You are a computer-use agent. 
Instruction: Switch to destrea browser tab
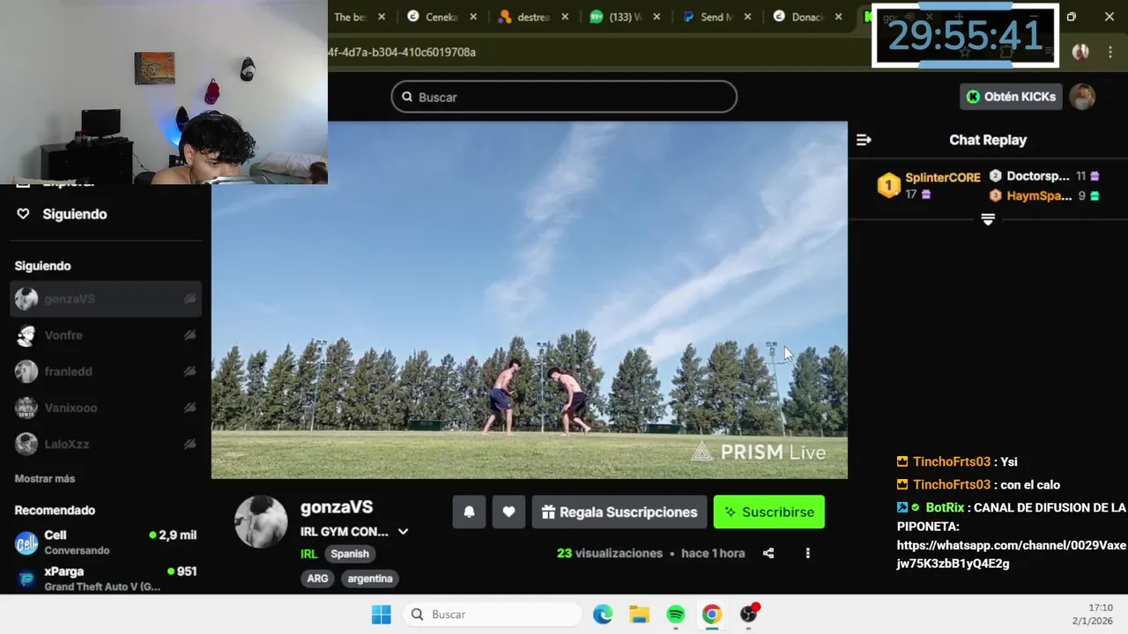pos(533,17)
